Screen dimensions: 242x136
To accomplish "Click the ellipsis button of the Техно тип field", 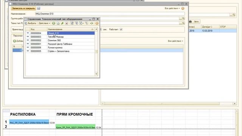I will 180,23.
